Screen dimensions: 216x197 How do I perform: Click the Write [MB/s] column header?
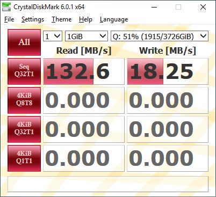click(168, 50)
